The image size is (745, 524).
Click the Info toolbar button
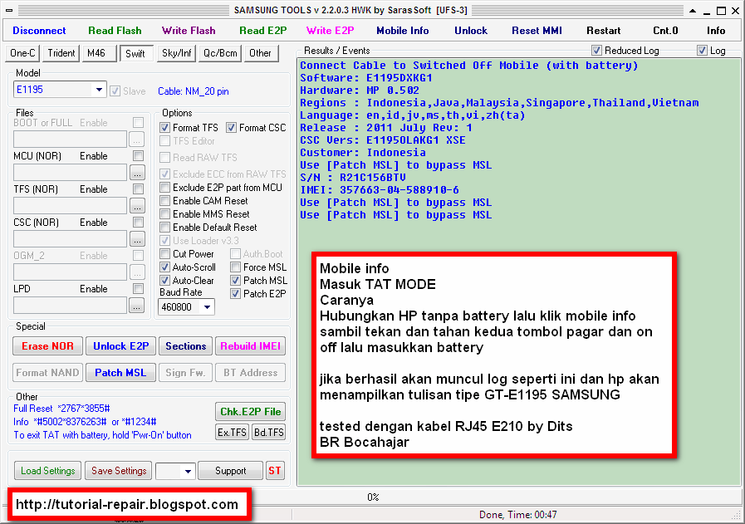(716, 31)
